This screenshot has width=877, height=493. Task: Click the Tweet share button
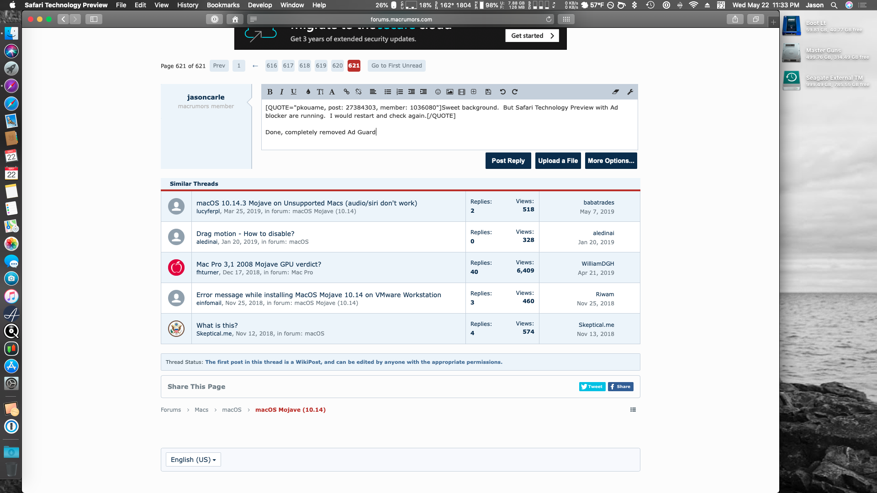(592, 387)
